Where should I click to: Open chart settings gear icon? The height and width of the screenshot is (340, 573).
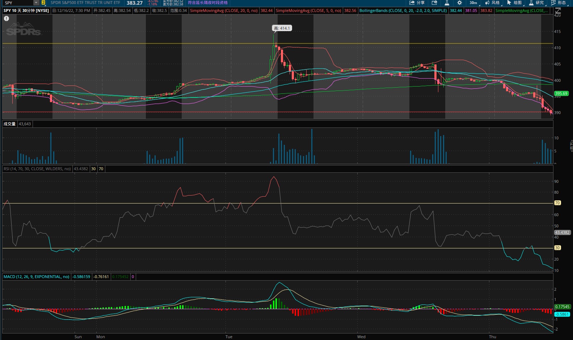[x=459, y=3]
